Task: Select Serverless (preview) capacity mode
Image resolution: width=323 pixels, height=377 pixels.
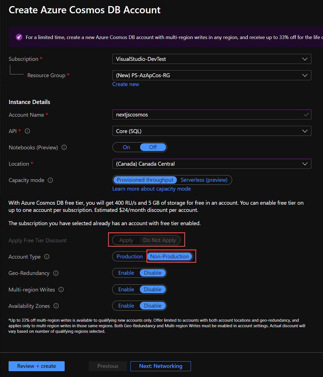Action: (x=204, y=180)
